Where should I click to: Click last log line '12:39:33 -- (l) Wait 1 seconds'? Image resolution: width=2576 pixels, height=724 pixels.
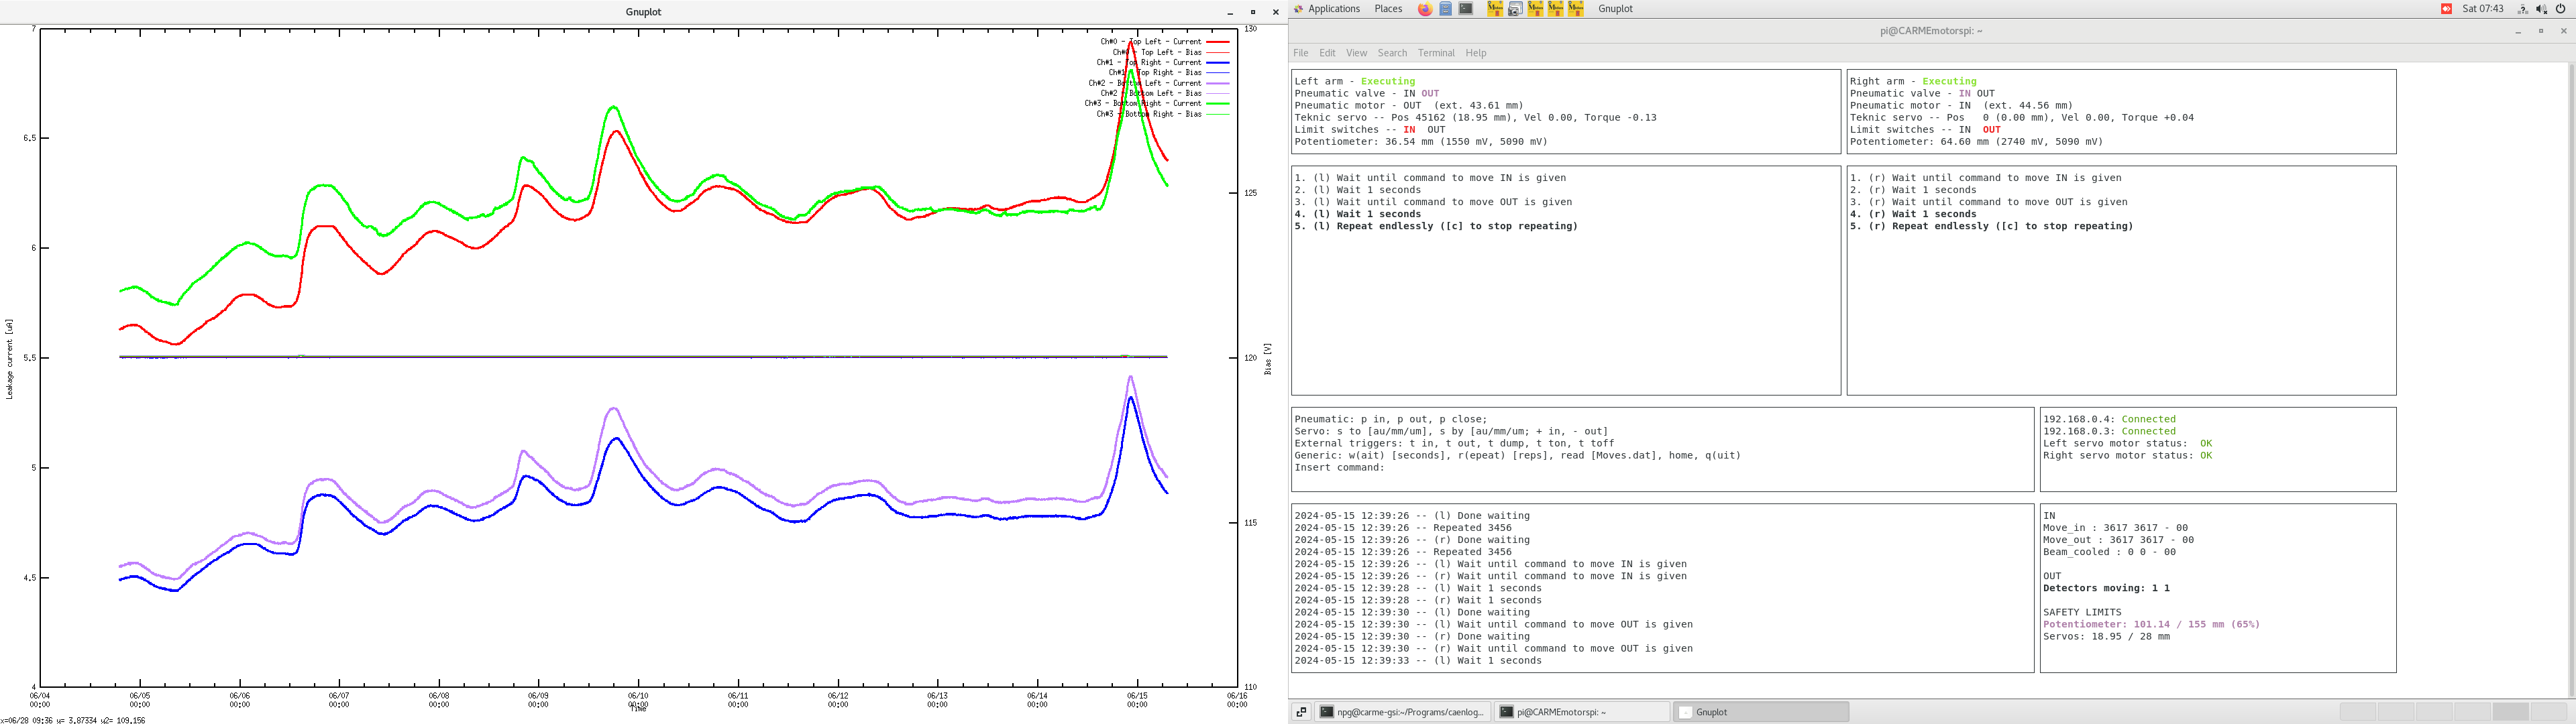point(1418,660)
